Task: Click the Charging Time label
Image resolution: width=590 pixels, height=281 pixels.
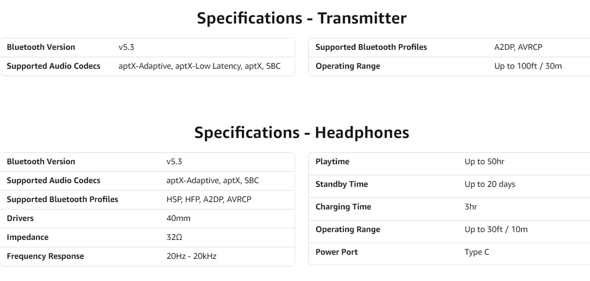Action: [343, 207]
